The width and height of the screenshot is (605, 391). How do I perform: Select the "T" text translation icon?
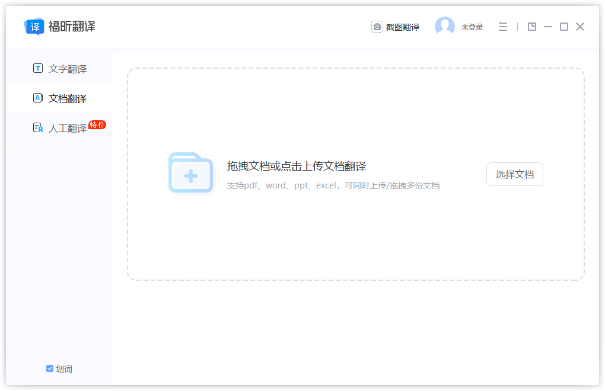(37, 68)
